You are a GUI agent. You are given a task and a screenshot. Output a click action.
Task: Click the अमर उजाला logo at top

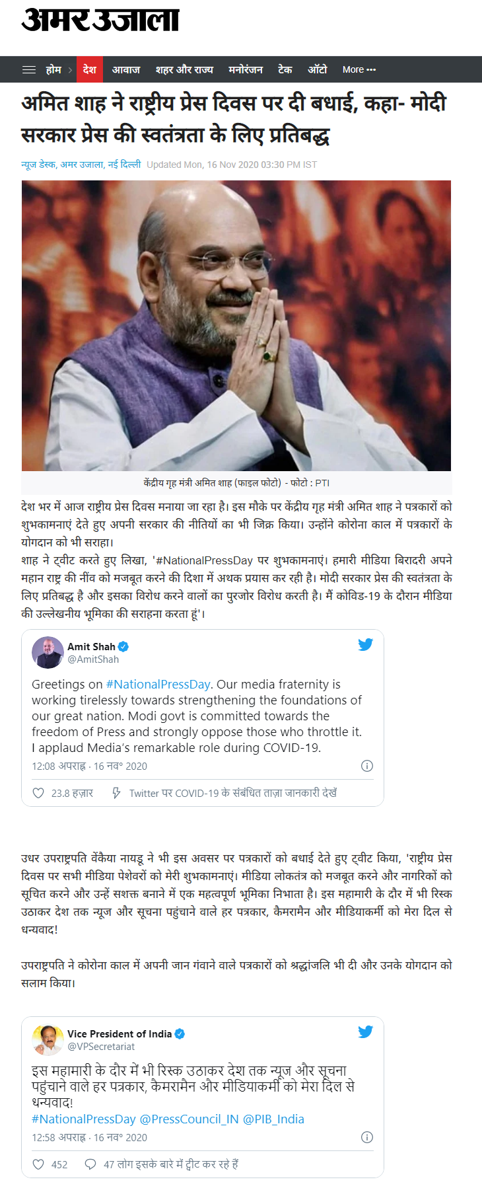100,20
